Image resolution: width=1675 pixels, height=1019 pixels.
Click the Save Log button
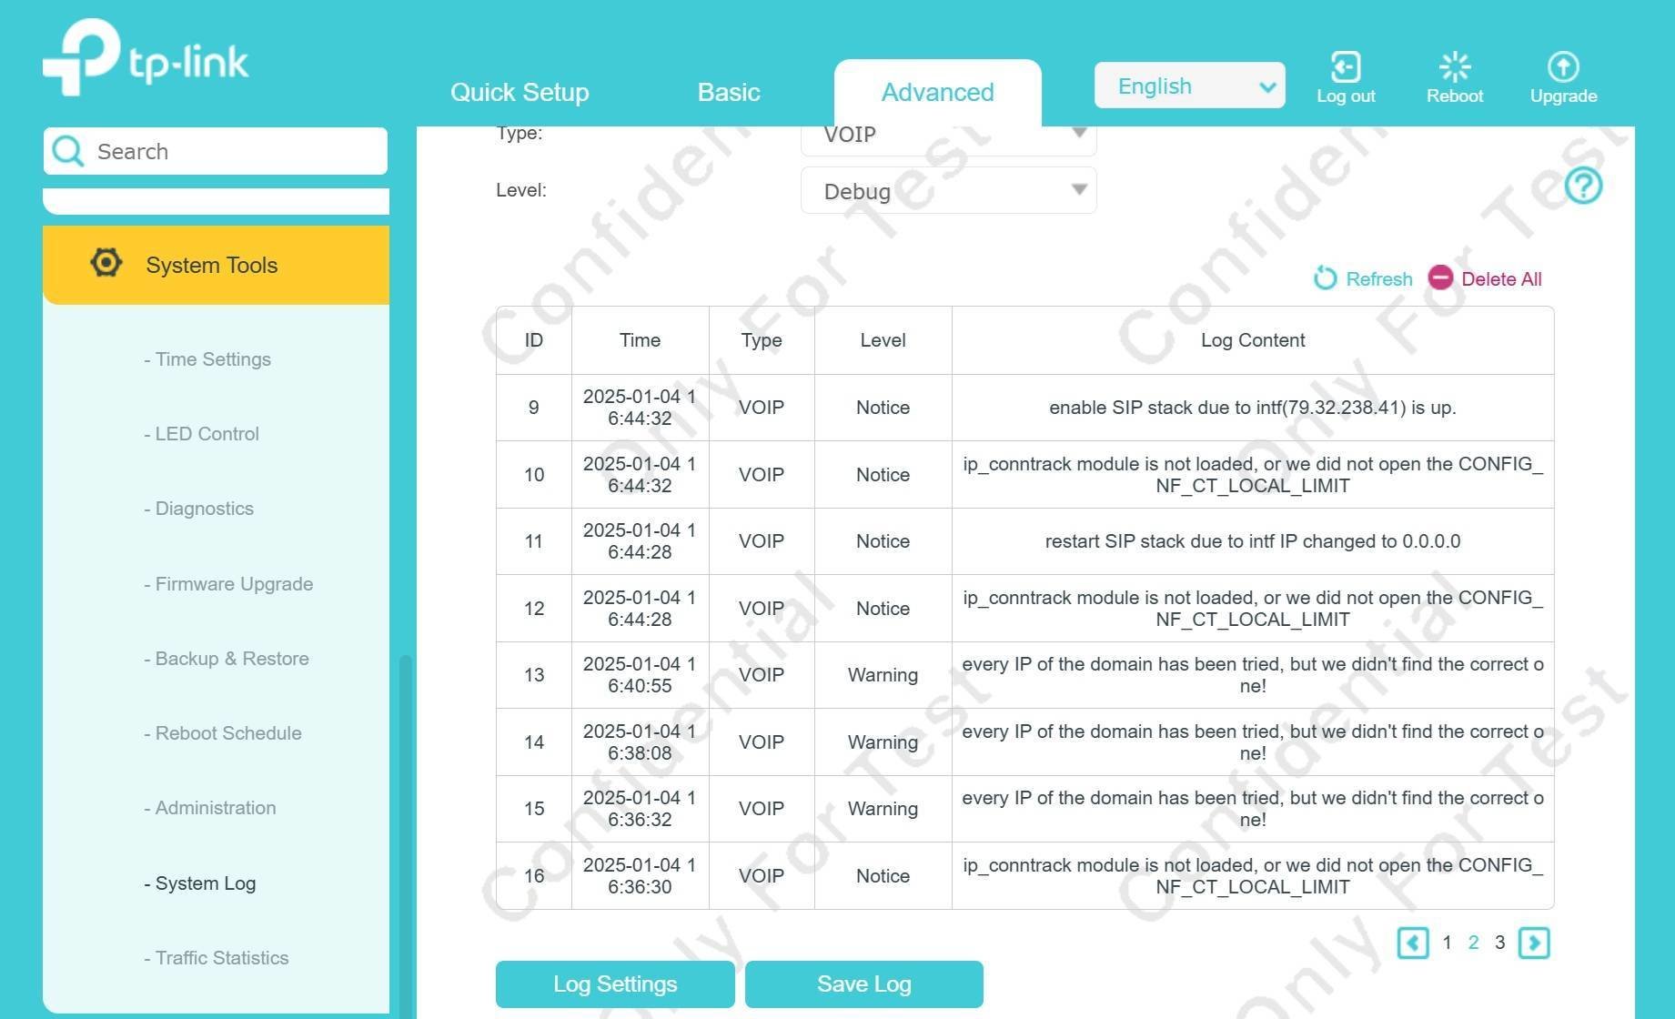pyautogui.click(x=863, y=984)
